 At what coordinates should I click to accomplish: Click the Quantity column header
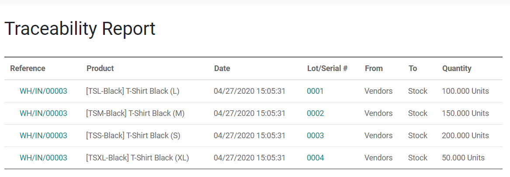point(457,68)
